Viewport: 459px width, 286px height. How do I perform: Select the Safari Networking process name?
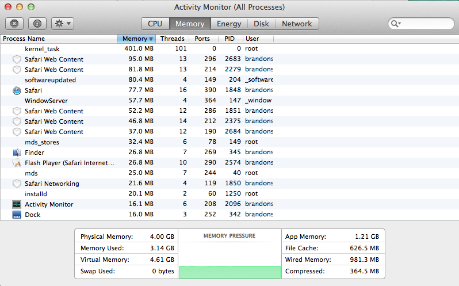coord(52,184)
